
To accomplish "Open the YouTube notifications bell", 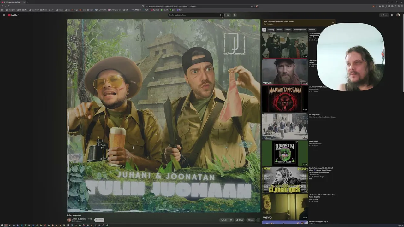I will [x=392, y=15].
